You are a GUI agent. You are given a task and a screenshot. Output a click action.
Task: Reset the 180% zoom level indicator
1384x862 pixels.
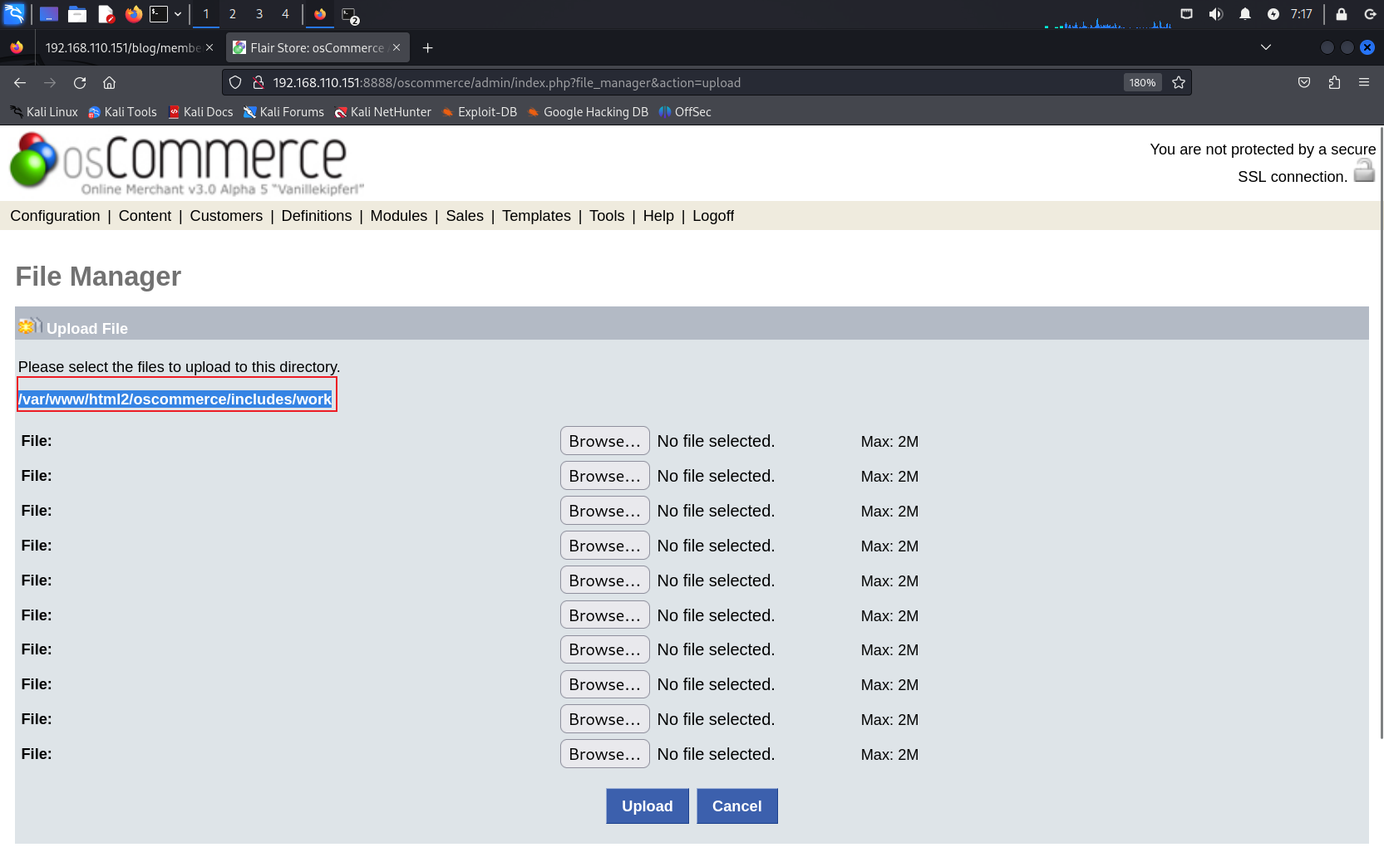point(1142,83)
